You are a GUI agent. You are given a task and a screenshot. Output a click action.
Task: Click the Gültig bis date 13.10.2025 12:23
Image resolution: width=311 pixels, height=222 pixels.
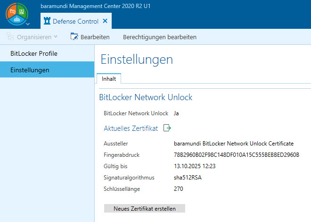pos(195,166)
